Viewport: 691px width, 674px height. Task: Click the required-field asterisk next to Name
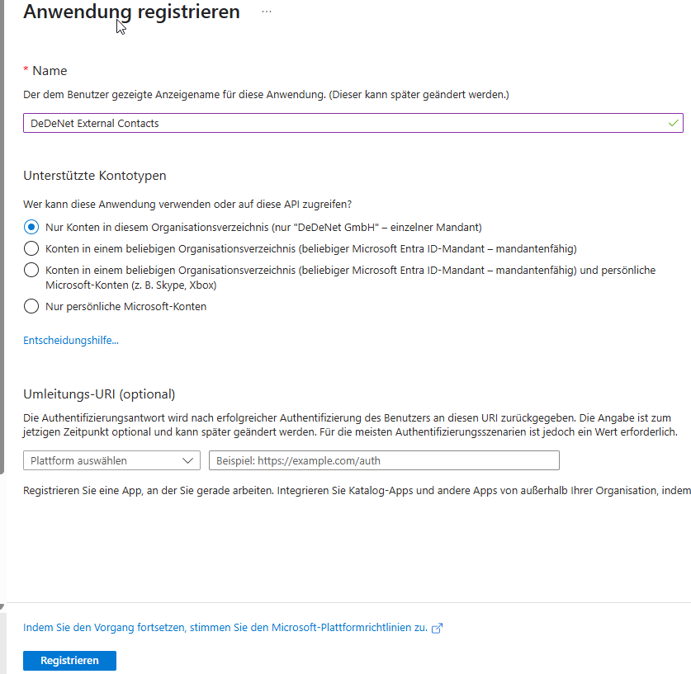tap(26, 70)
